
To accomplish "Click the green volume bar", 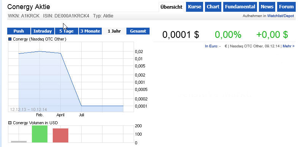I will [39, 134].
